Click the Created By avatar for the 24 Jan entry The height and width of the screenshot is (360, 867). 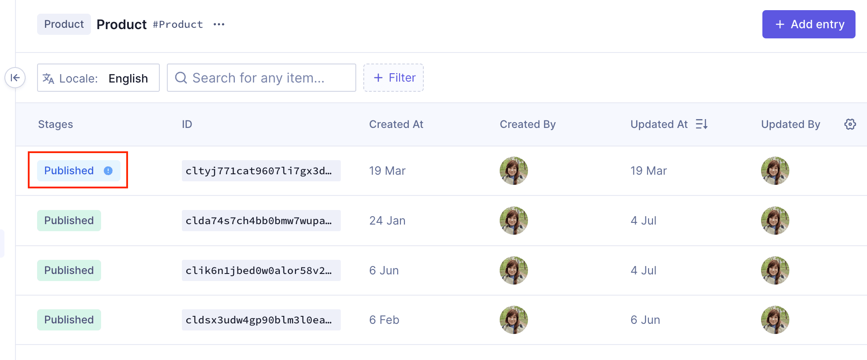tap(513, 221)
